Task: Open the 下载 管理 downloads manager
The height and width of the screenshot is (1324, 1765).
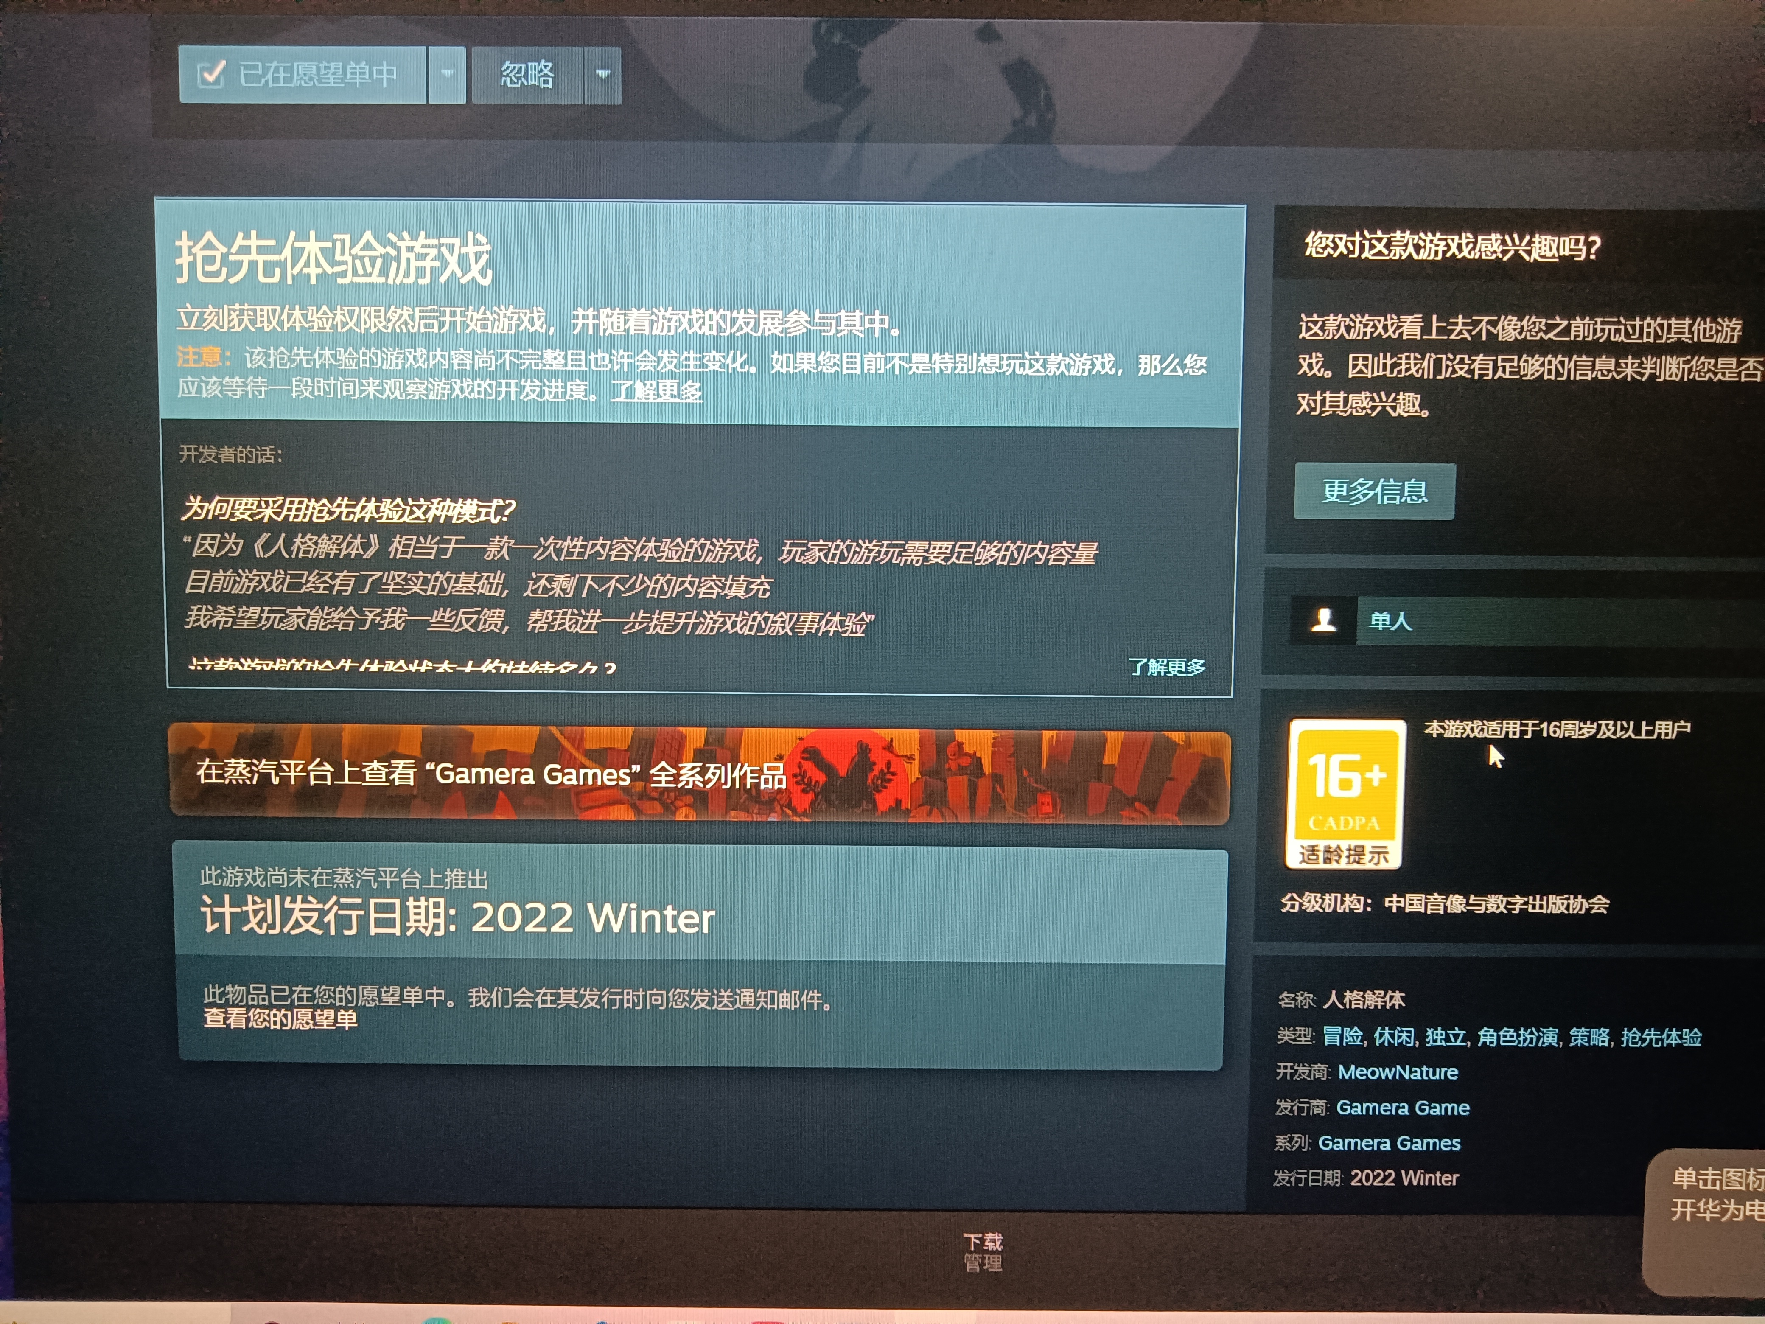Action: click(982, 1251)
